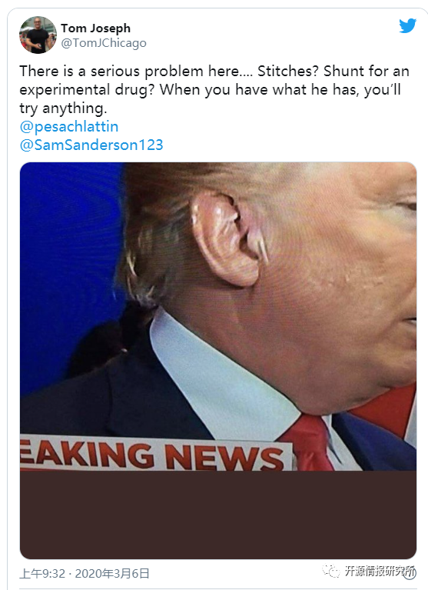Open the Tom Joseph display name

click(x=95, y=28)
